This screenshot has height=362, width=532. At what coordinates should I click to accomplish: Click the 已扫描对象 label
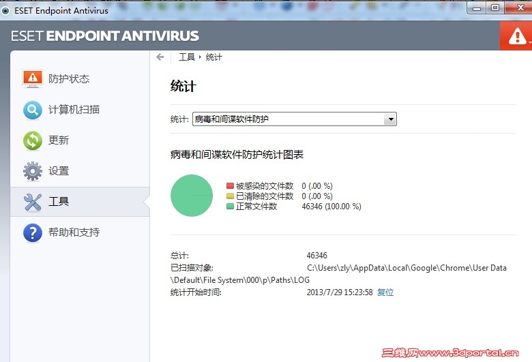192,268
